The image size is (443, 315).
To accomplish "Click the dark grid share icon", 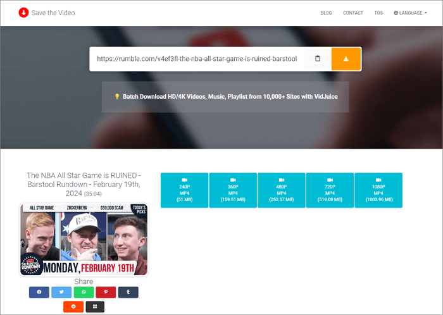I will pos(95,307).
